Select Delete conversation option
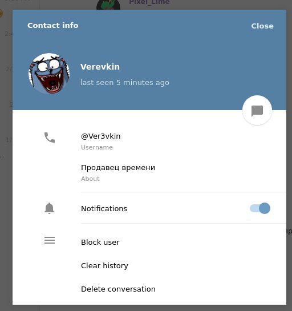Viewport: 292px width, 311px height. (x=118, y=289)
